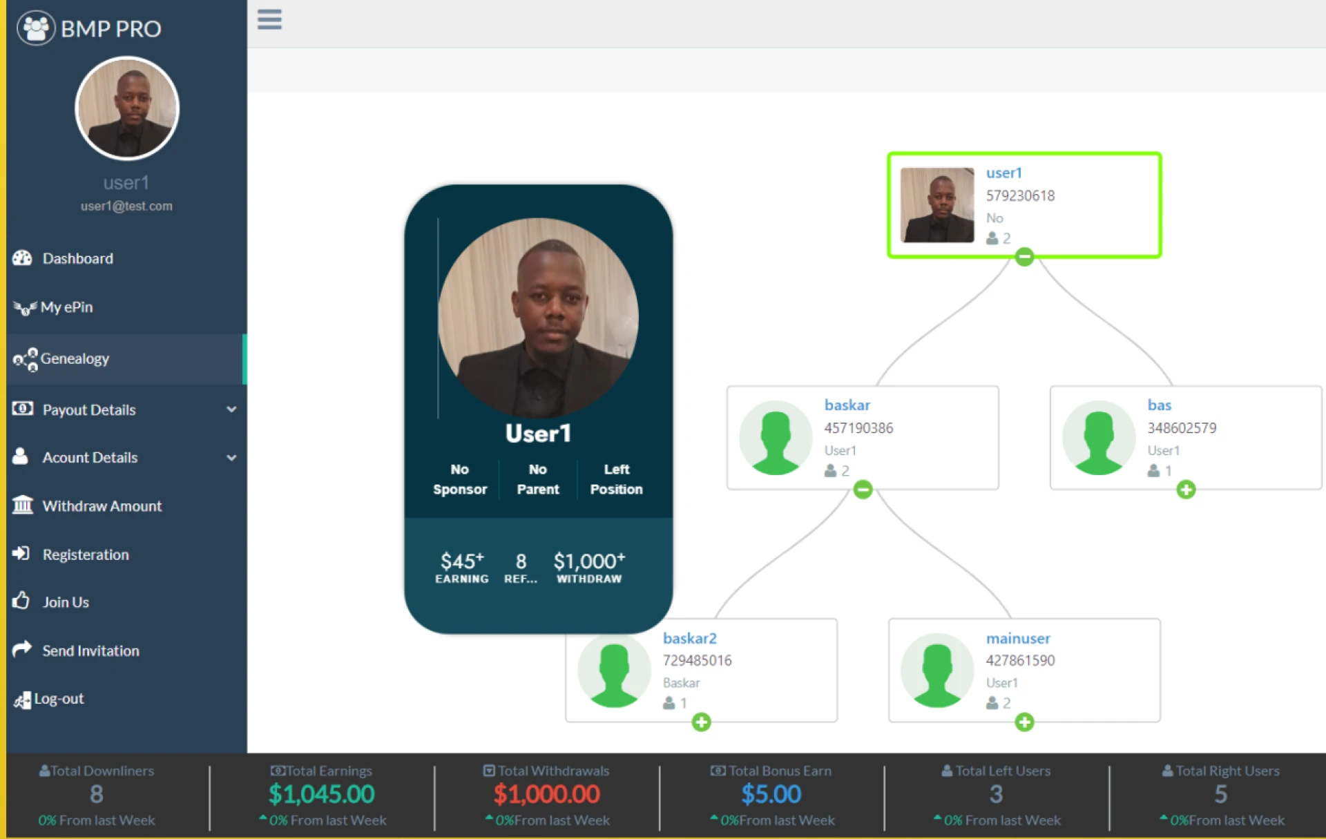Select Genealogy in the sidebar menu

click(75, 359)
